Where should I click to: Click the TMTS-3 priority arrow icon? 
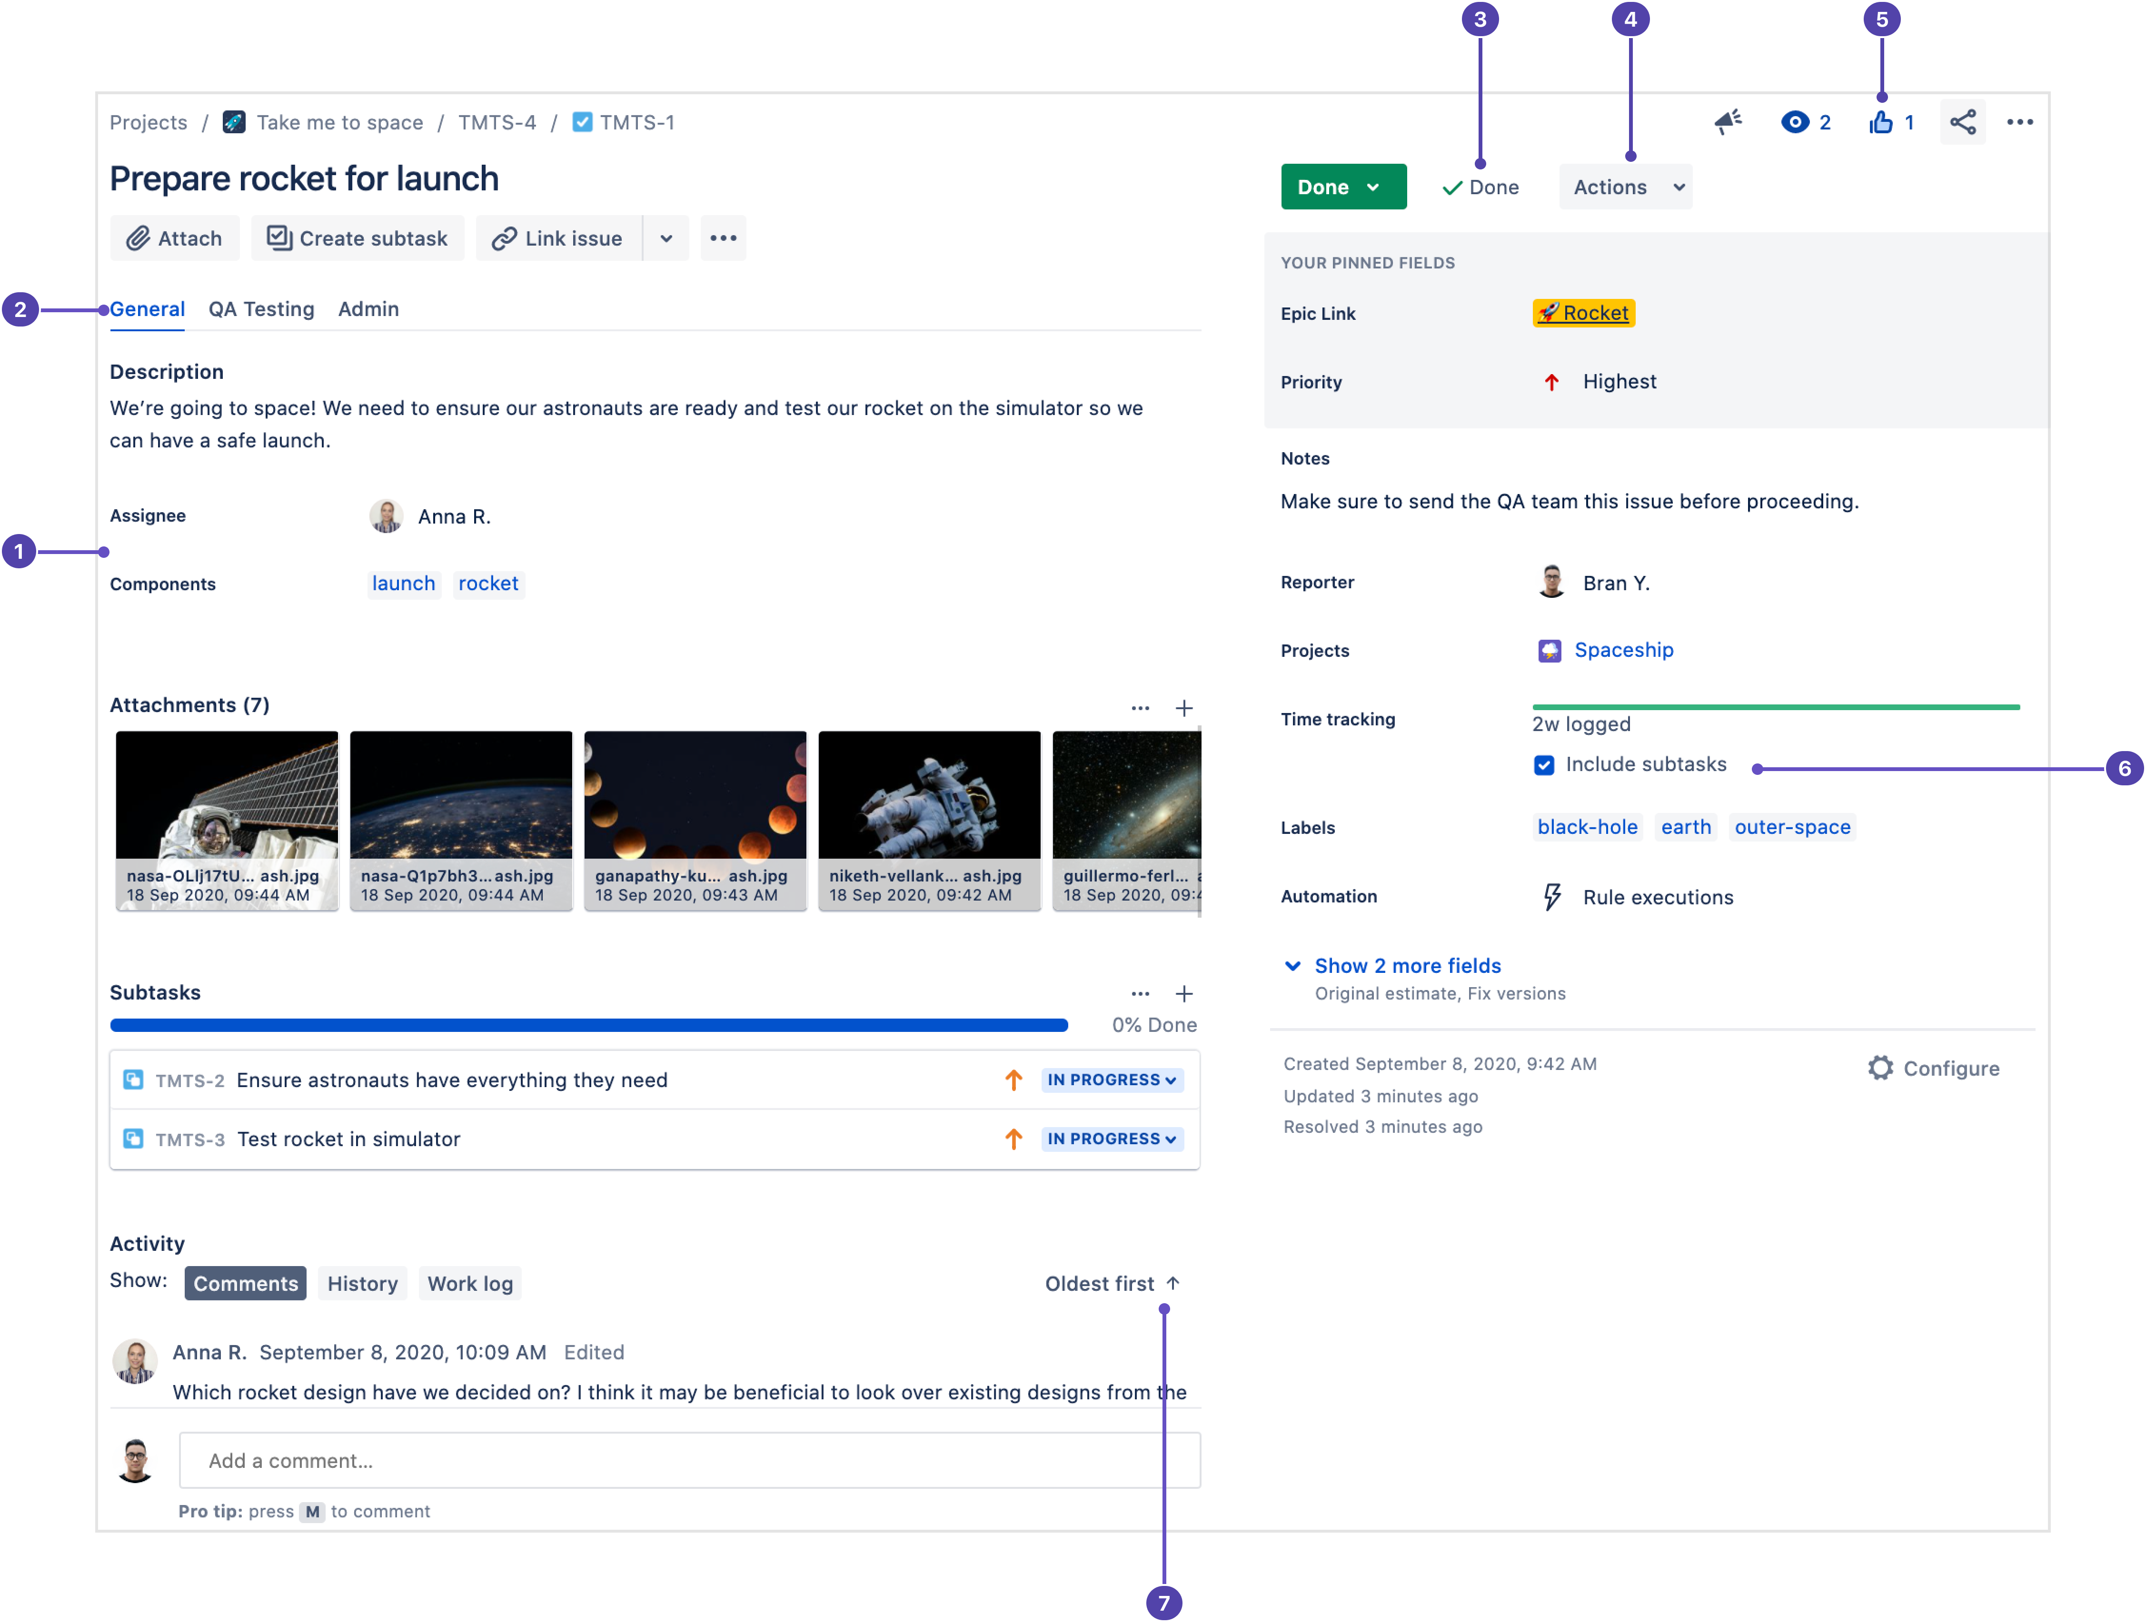[x=1014, y=1140]
